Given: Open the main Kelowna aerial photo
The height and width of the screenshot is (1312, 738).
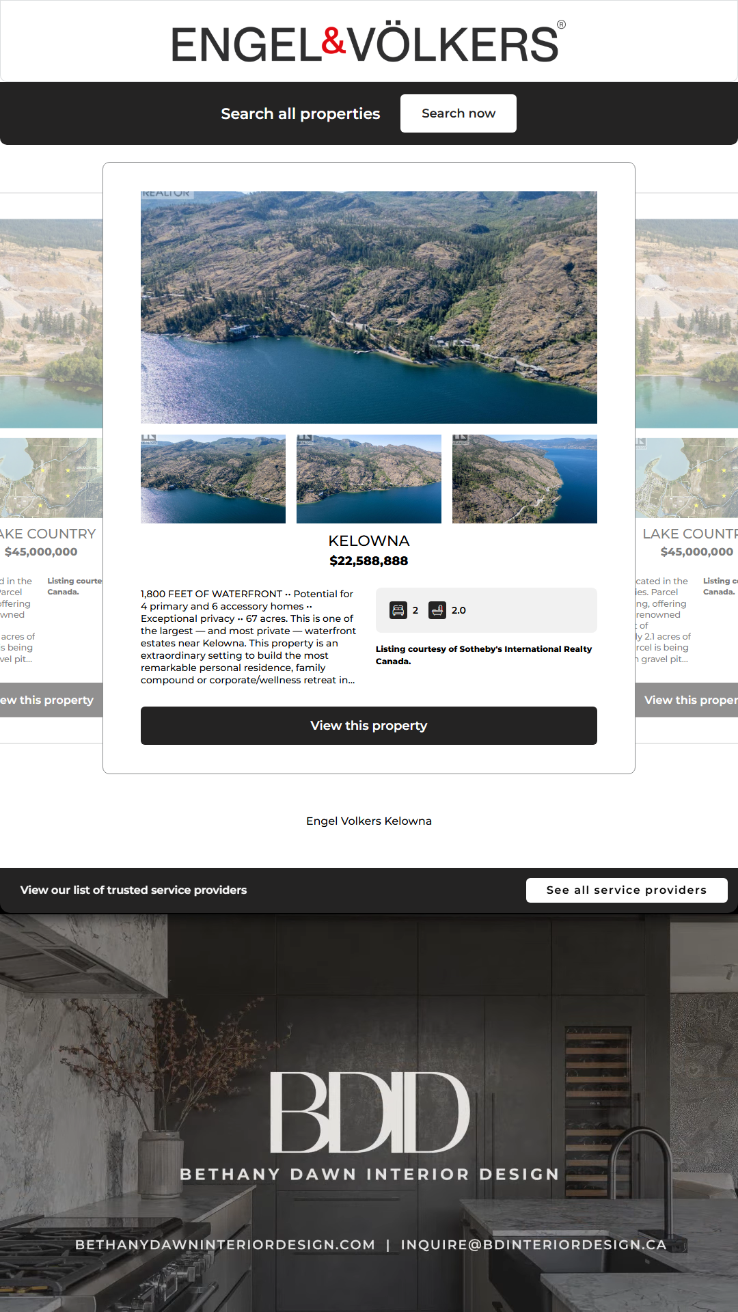Looking at the screenshot, I should pos(369,307).
